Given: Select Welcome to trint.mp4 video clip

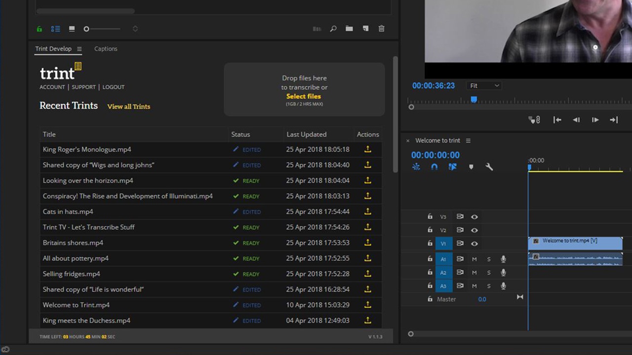Looking at the screenshot, I should [x=575, y=243].
